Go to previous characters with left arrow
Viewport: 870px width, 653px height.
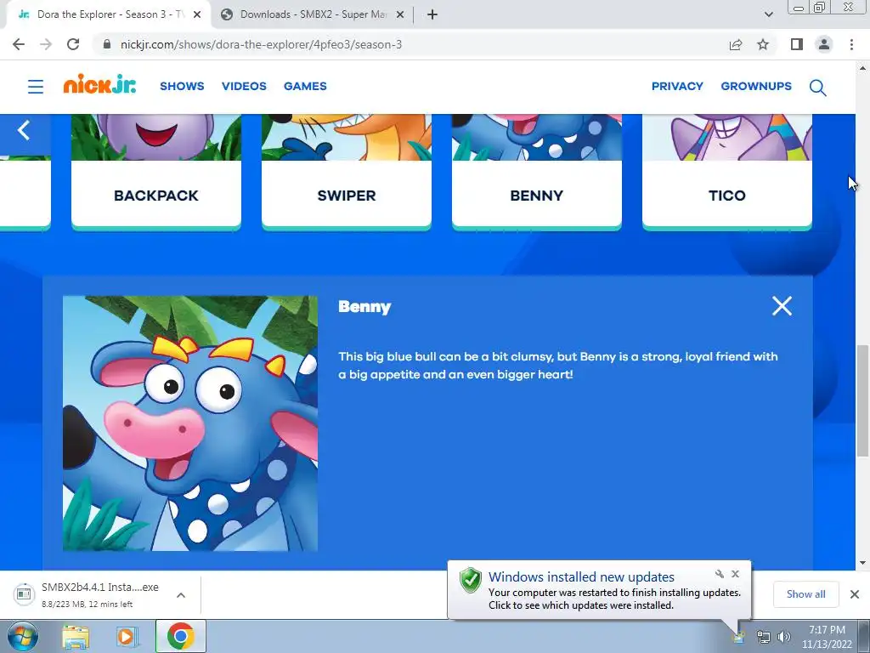coord(24,130)
